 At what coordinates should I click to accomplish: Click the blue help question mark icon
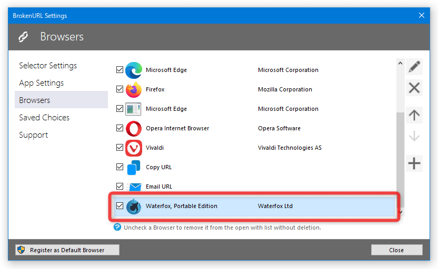click(x=117, y=227)
